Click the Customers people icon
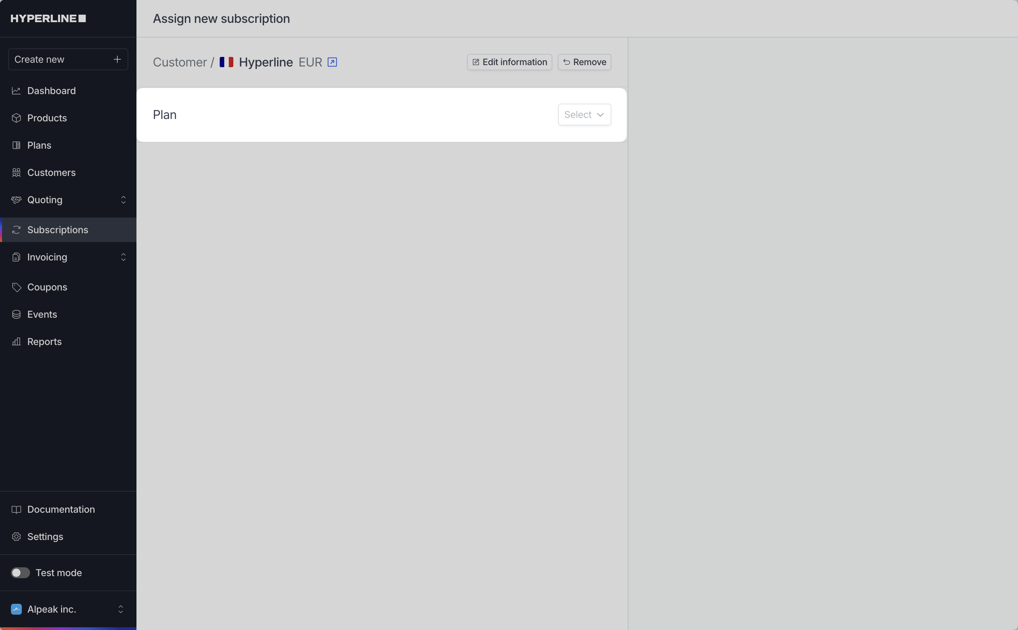The height and width of the screenshot is (630, 1018). point(16,172)
